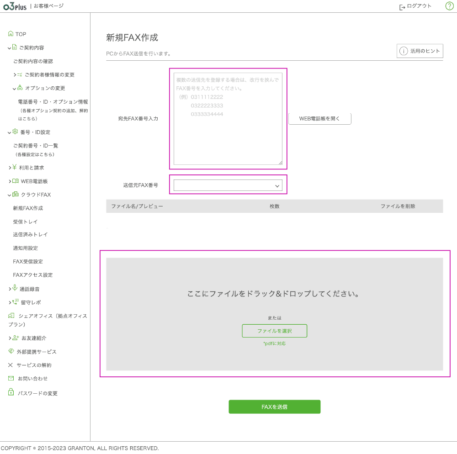Click the green FAXを送信 button
Viewport: 457px width, 454px height.
(274, 407)
